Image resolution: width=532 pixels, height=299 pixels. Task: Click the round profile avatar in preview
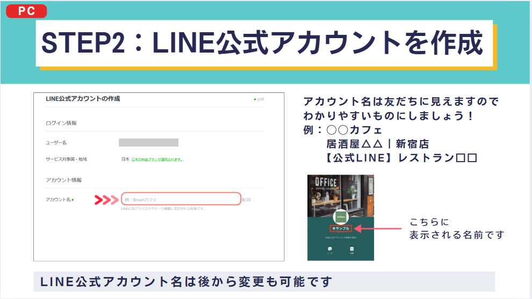click(341, 217)
